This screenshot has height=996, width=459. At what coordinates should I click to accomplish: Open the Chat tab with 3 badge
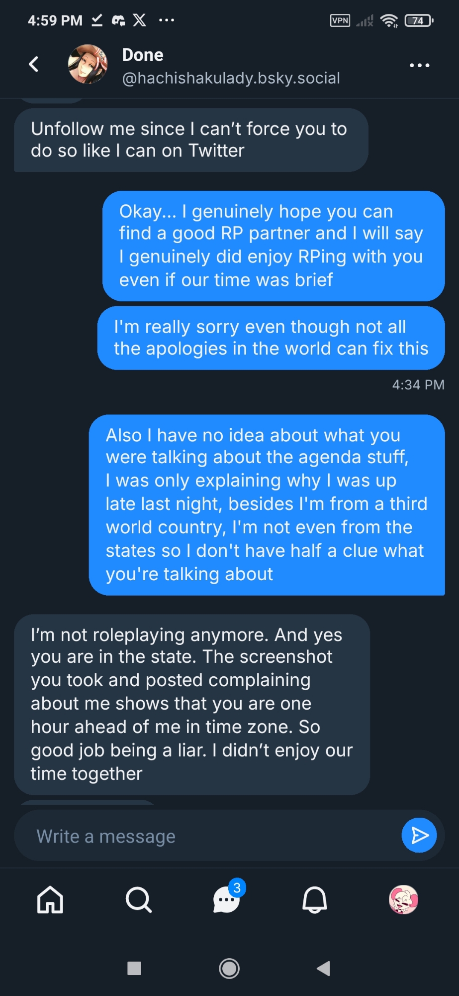227,900
